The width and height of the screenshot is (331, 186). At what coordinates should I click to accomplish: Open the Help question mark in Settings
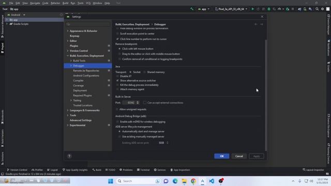pyautogui.click(x=69, y=156)
